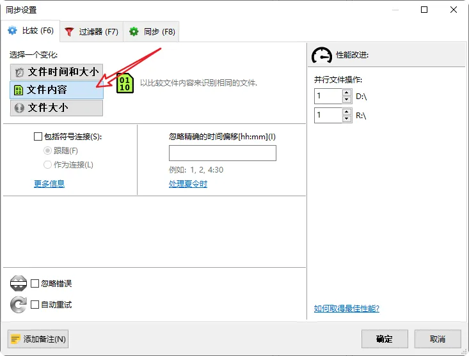Viewport: 469px width, 356px height.
Task: Increase parallel operations for R:\ drive
Action: (x=346, y=112)
